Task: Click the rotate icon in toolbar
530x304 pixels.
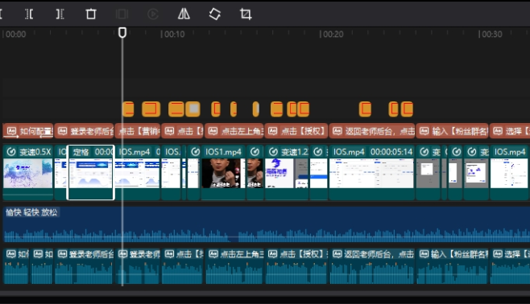Action: [215, 14]
